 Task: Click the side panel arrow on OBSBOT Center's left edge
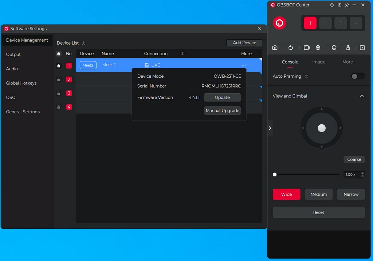click(270, 128)
